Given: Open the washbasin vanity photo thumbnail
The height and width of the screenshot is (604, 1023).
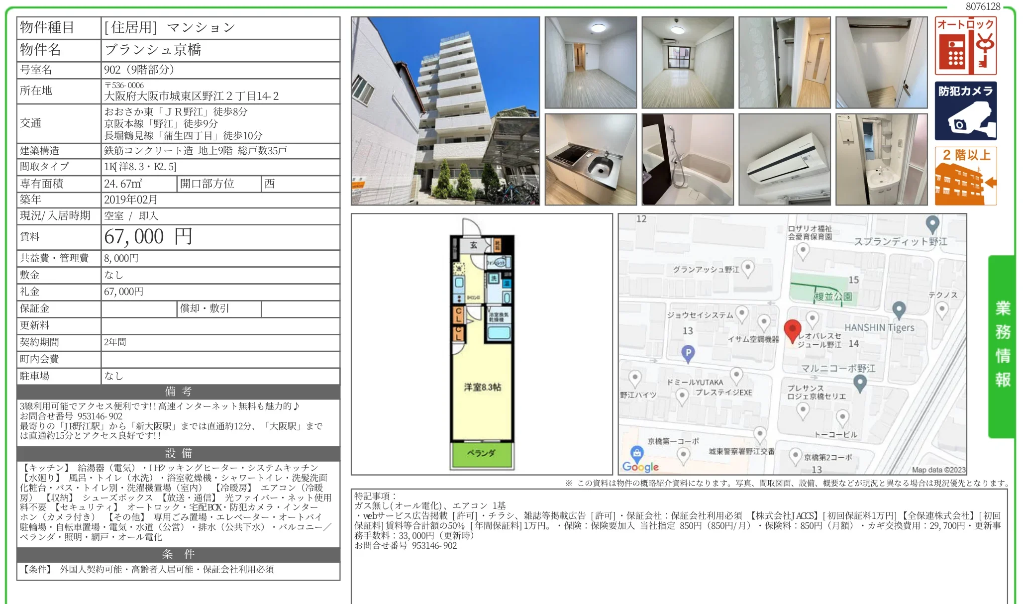Looking at the screenshot, I should click(x=881, y=159).
